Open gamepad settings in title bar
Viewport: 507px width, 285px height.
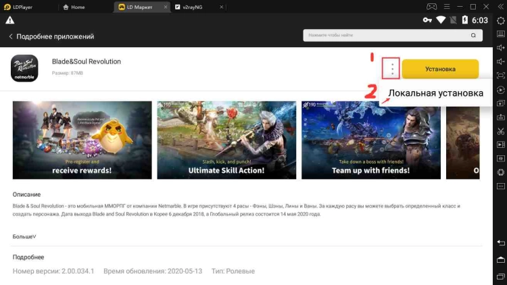pyautogui.click(x=432, y=7)
